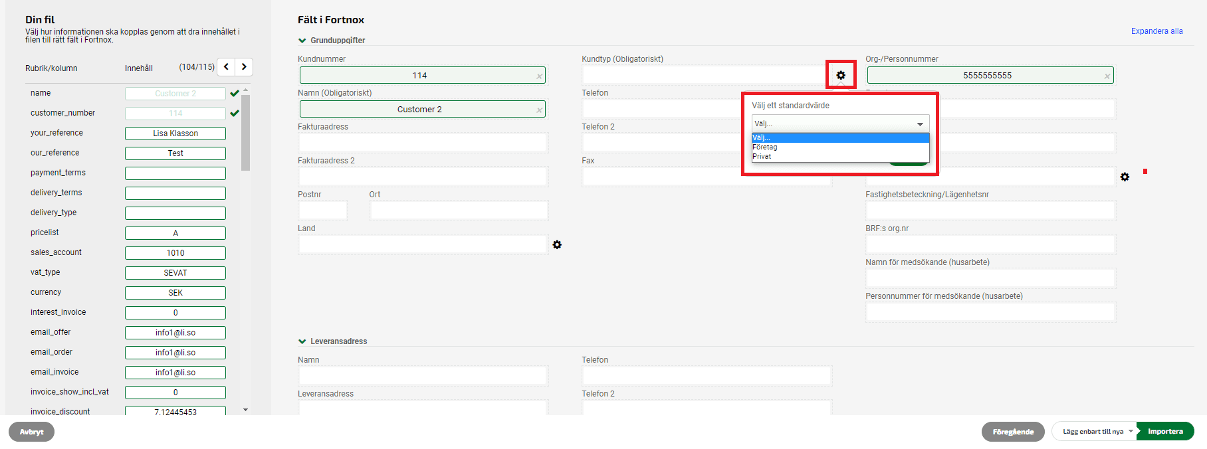Click the Fakturaadress 2 field

(423, 176)
